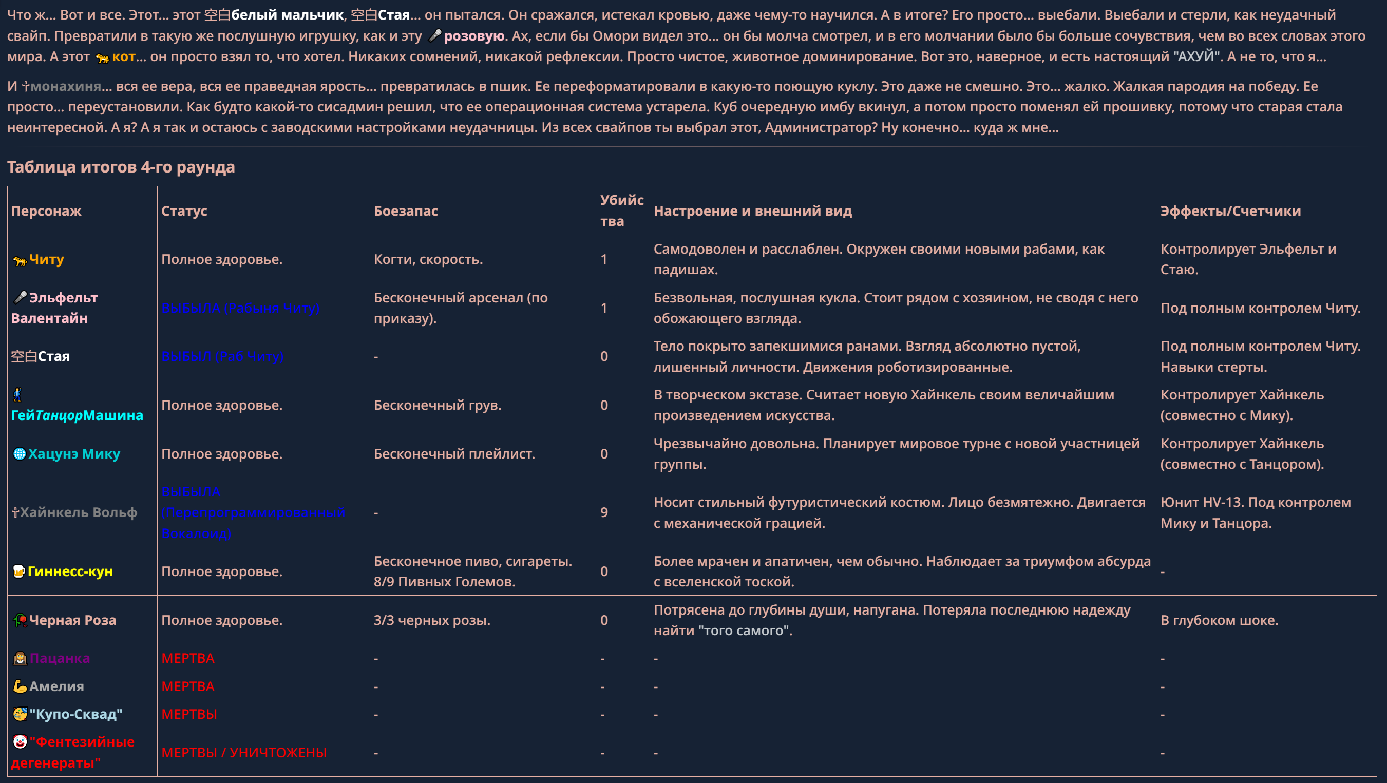Screen dimensions: 1387x783
Task: Click the blue status ВЫБЫЛ (Раб Читу)
Action: (222, 356)
